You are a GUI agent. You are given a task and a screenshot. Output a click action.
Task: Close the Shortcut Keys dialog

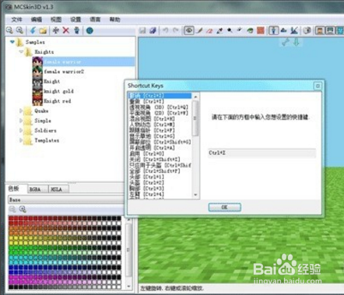(x=318, y=86)
